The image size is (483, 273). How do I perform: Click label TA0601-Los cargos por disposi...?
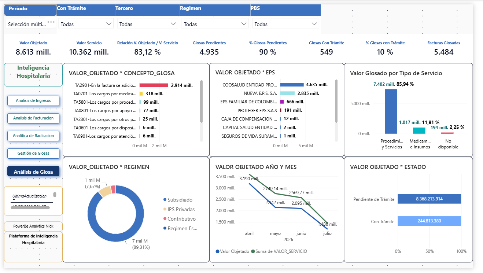pyautogui.click(x=105, y=127)
